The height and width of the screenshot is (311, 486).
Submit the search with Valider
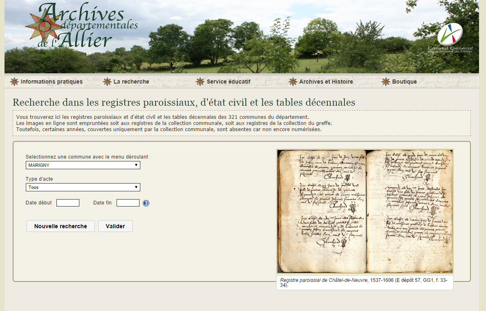(115, 226)
